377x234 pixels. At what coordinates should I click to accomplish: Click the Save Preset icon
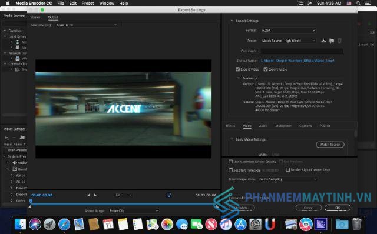point(323,41)
